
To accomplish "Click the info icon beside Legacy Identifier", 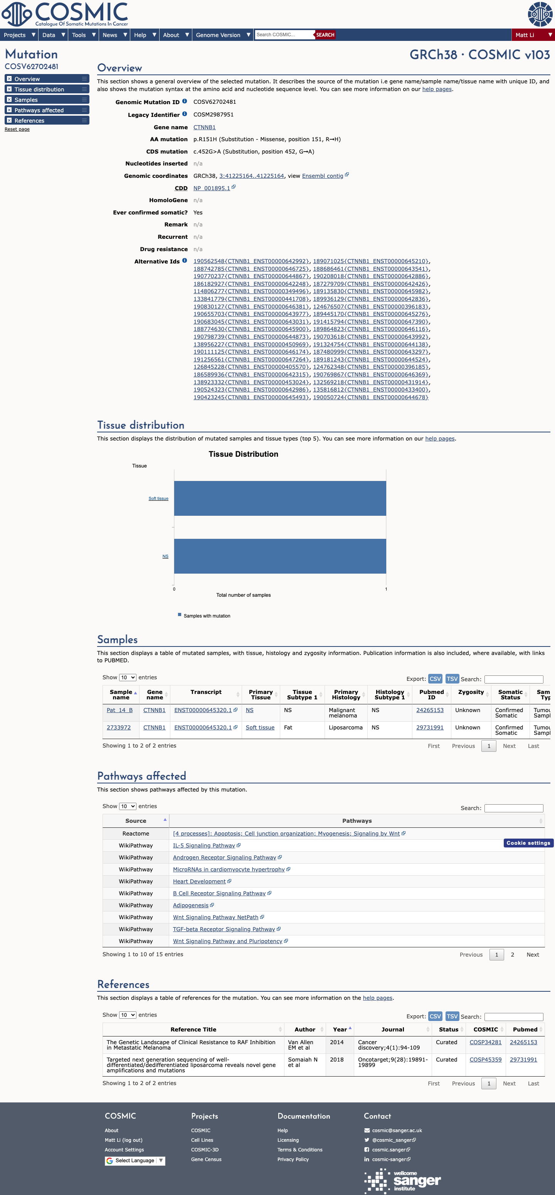I will [x=185, y=114].
